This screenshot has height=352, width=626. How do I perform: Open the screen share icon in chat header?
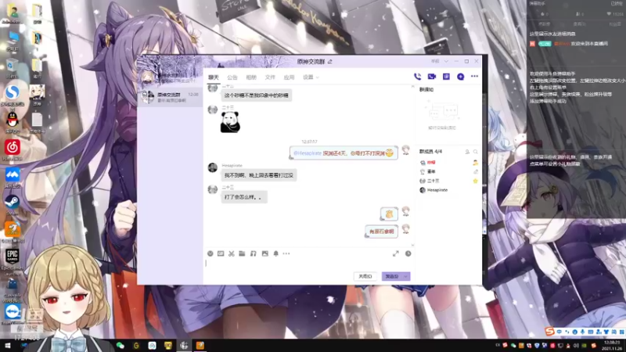point(446,77)
